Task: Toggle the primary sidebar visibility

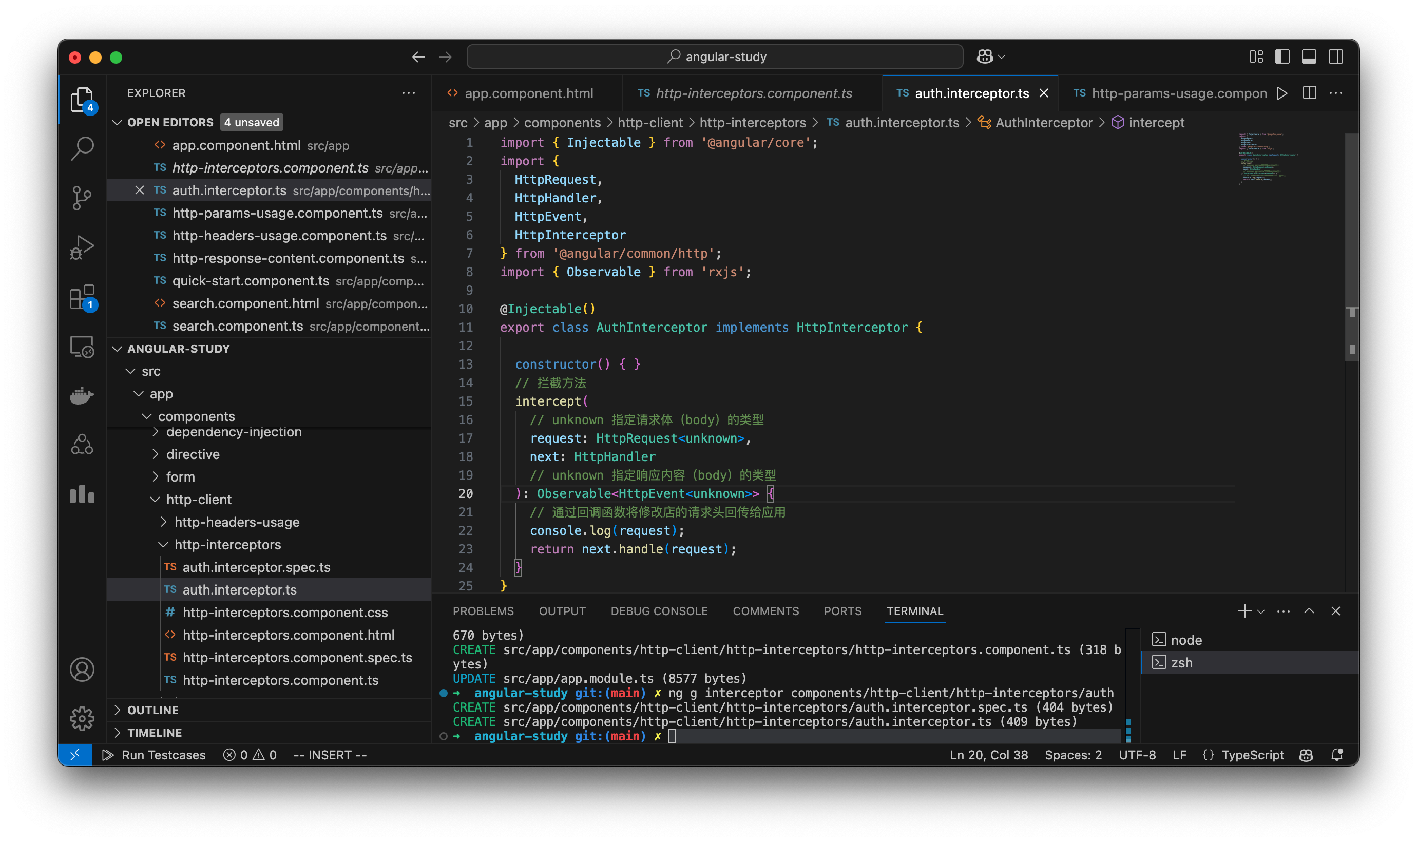Action: click(x=1281, y=56)
